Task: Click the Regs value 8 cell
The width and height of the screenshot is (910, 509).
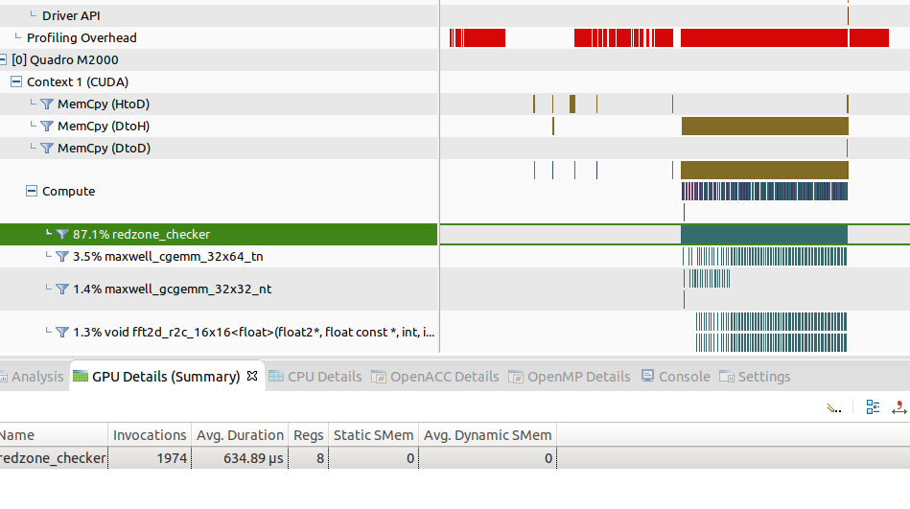Action: point(308,458)
